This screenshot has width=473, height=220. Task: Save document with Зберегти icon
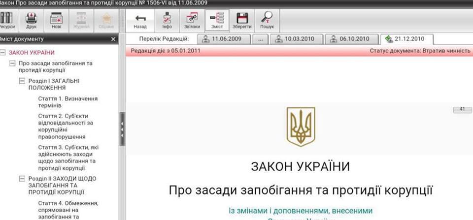242,20
